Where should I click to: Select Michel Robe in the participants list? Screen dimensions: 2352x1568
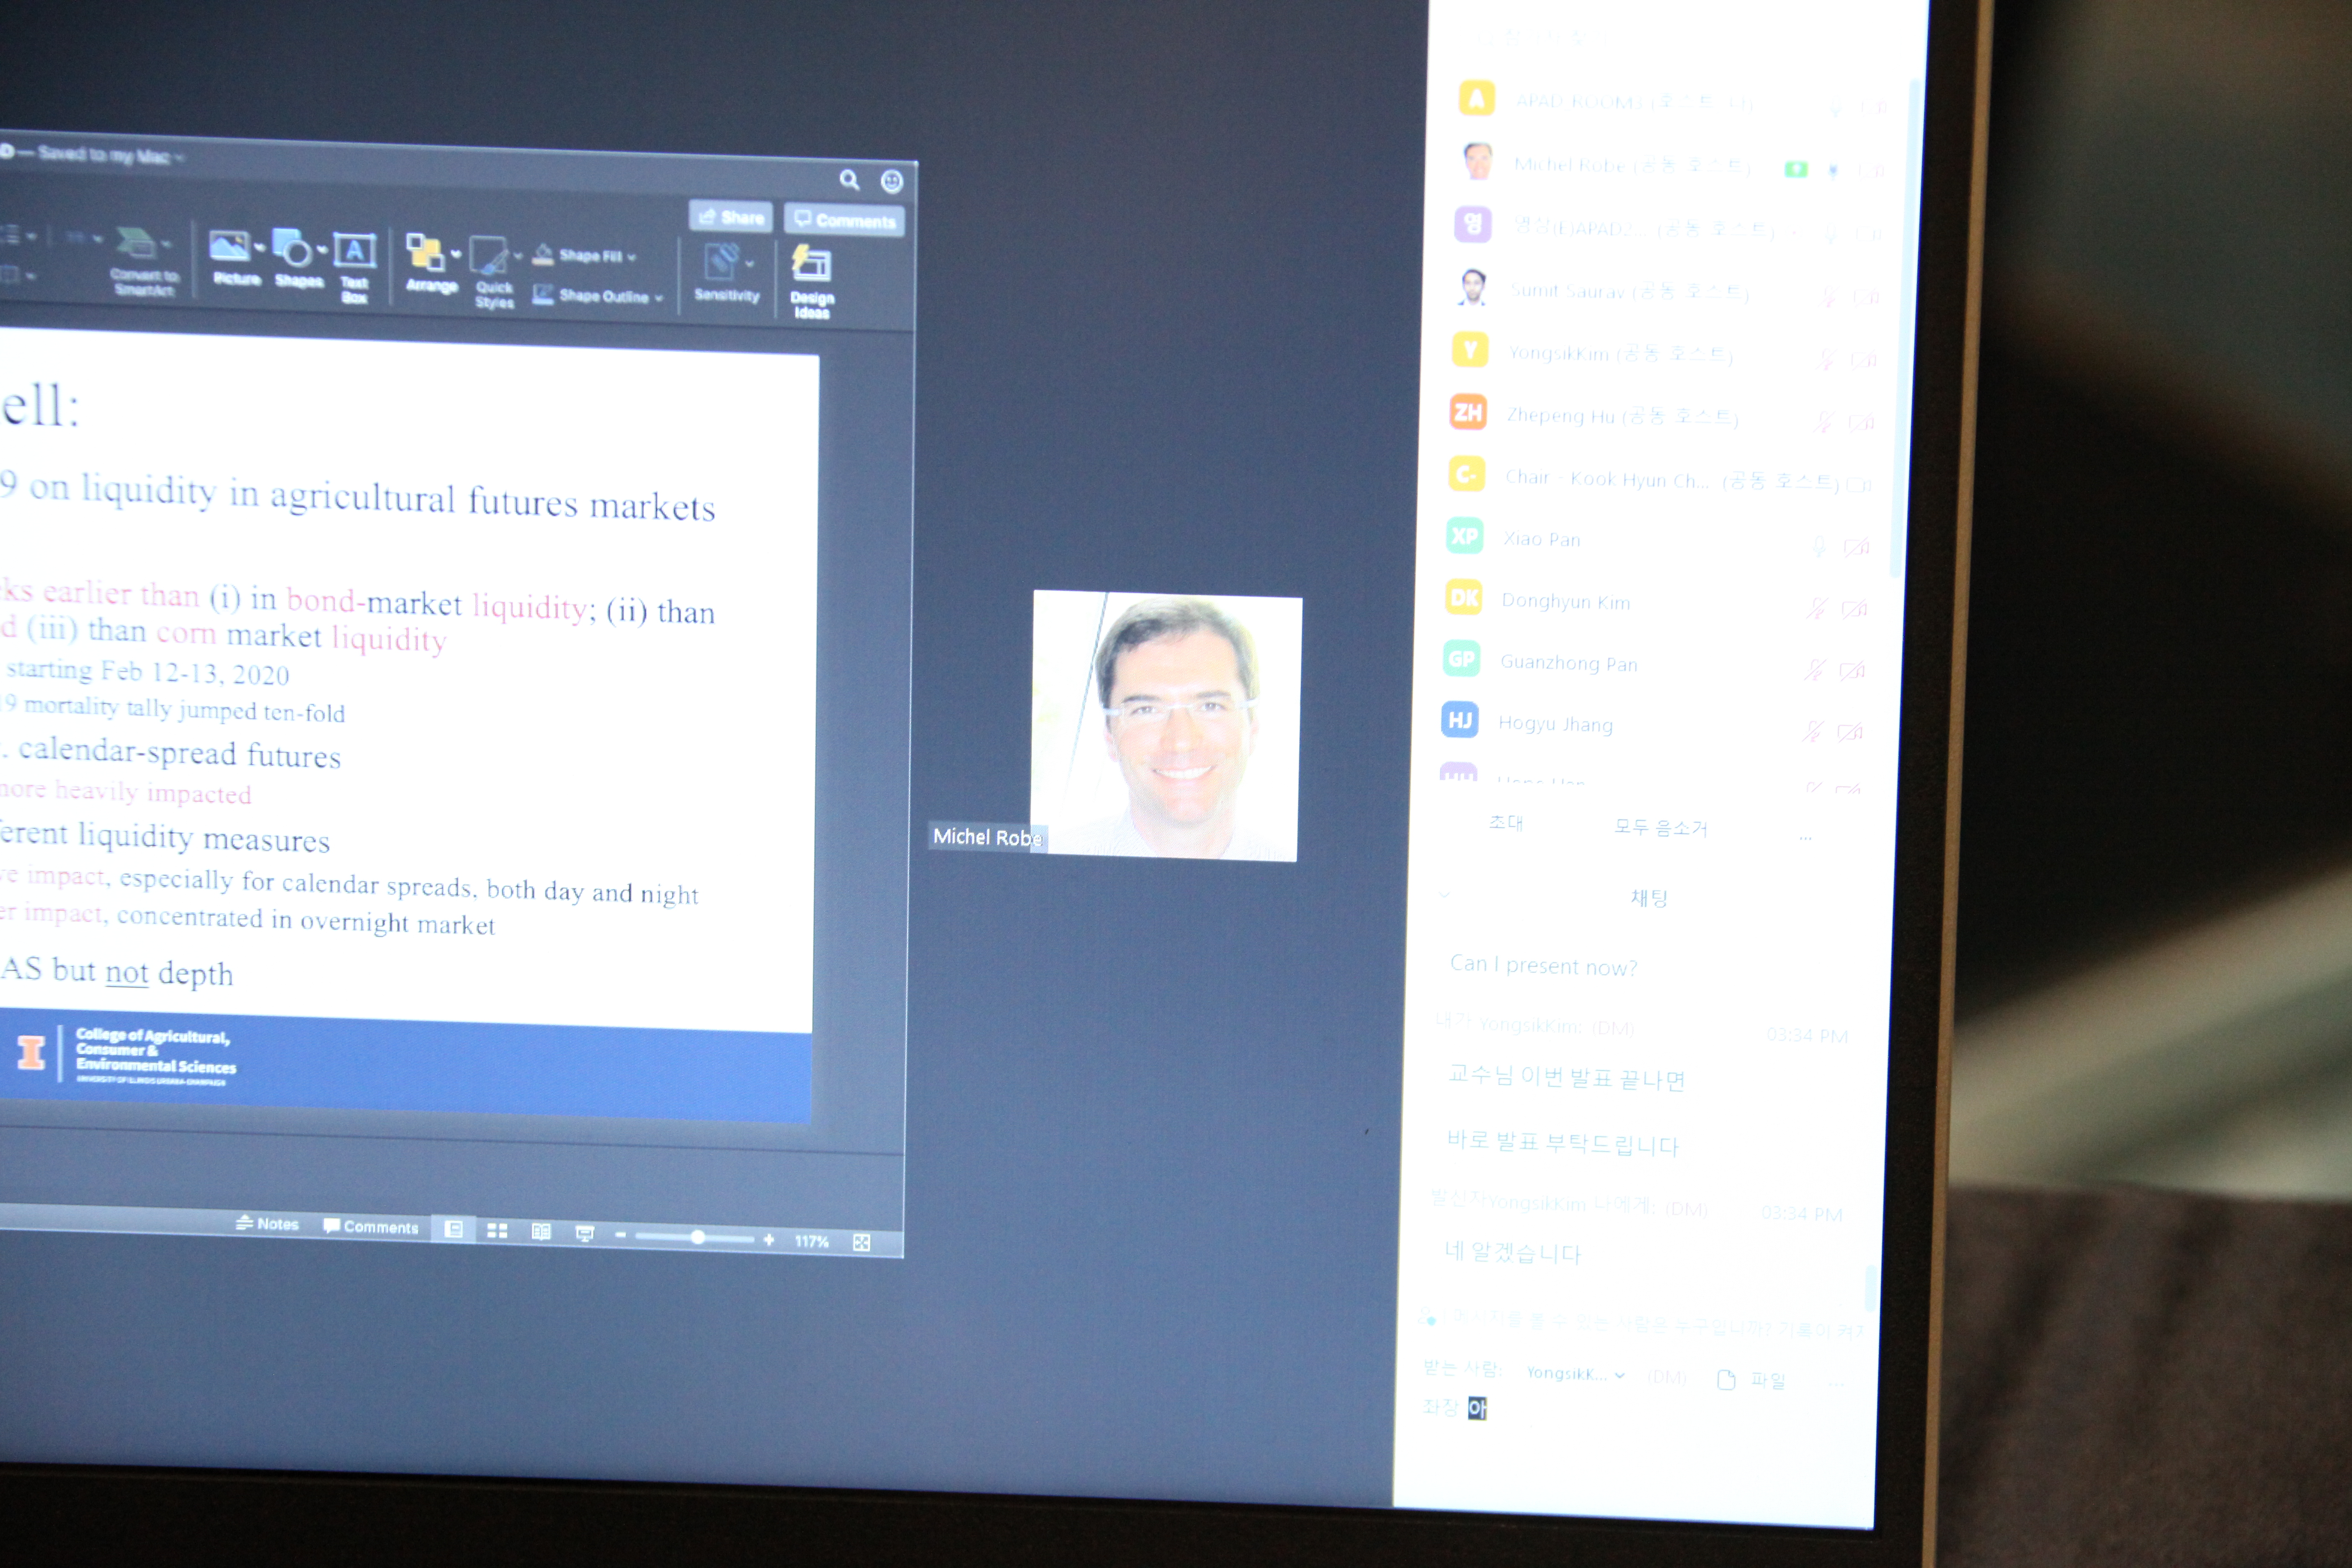(x=1670, y=164)
